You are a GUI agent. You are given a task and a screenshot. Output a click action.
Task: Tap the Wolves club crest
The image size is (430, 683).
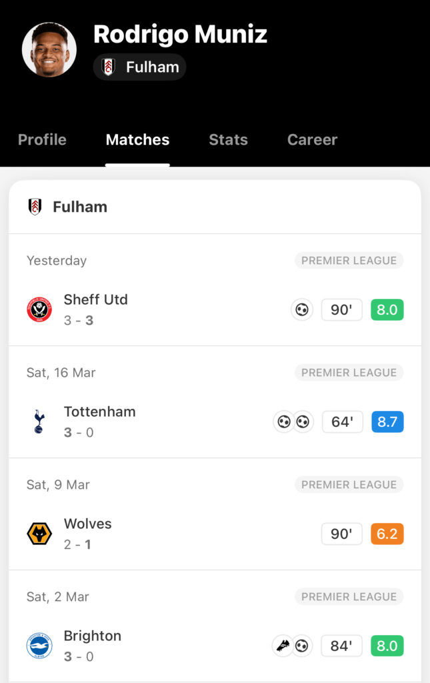click(x=39, y=534)
